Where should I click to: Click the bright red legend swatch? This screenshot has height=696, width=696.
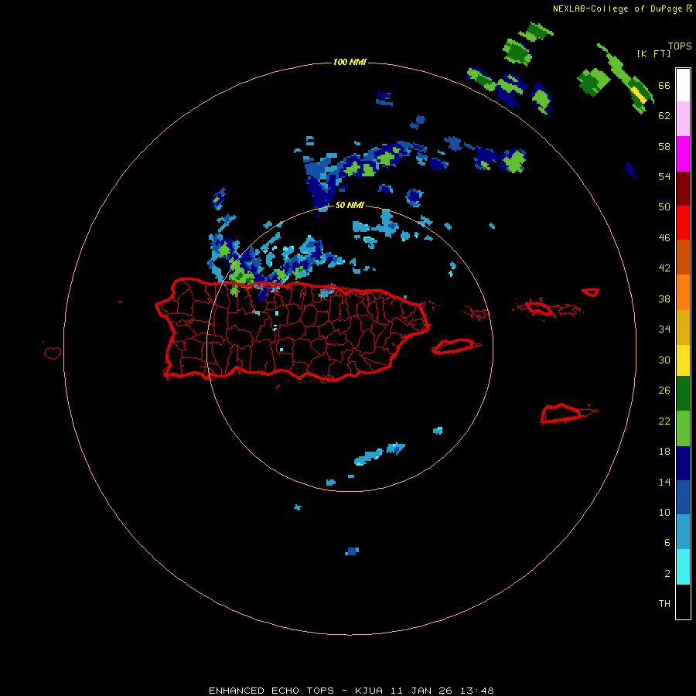click(x=683, y=223)
